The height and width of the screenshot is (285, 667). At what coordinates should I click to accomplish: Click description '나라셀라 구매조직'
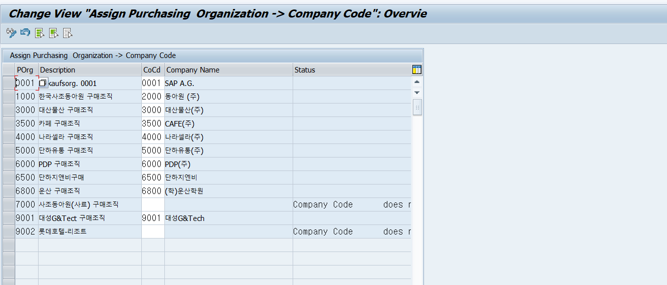tap(66, 137)
